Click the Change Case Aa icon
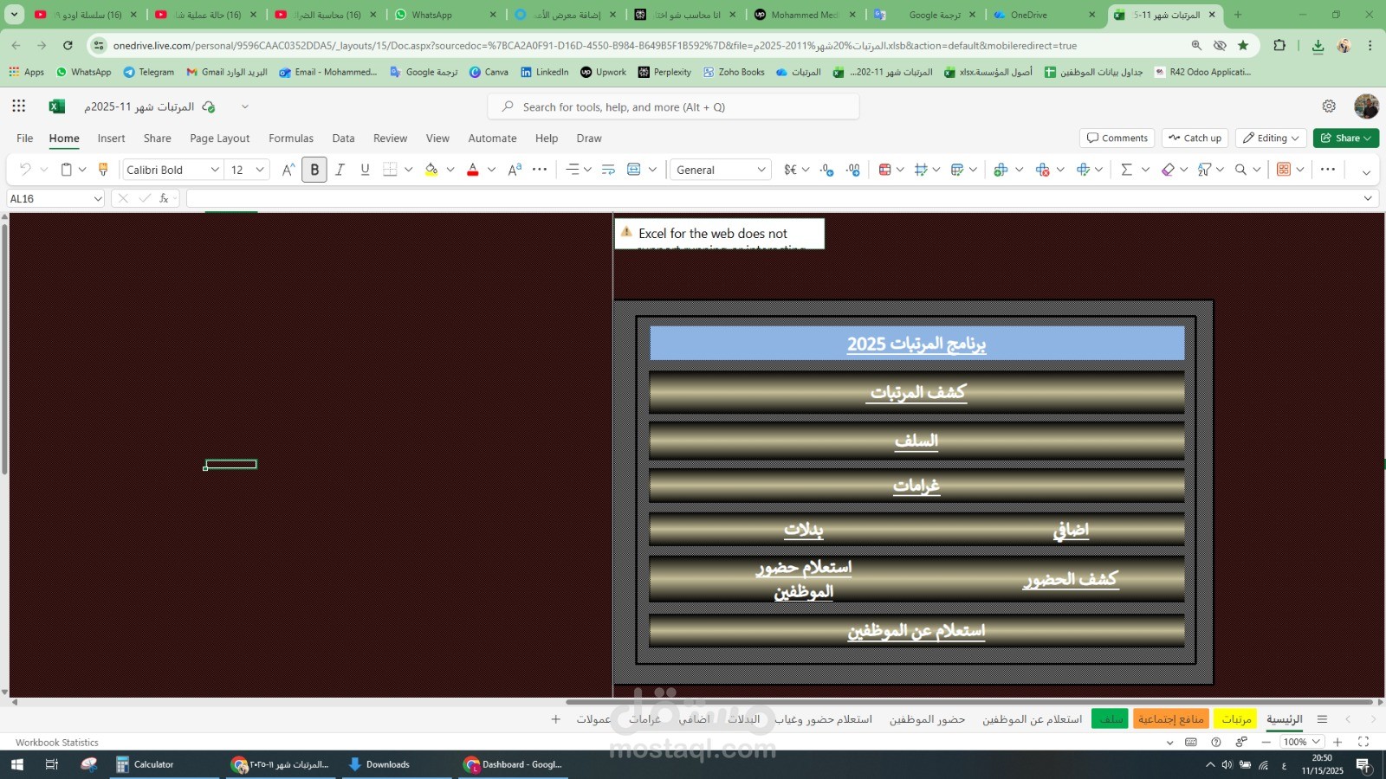Viewport: 1386px width, 779px height. click(x=515, y=170)
